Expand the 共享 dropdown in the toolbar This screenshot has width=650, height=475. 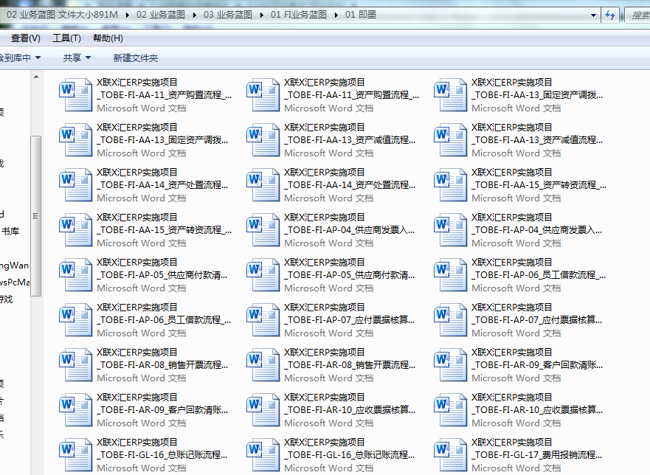(77, 58)
